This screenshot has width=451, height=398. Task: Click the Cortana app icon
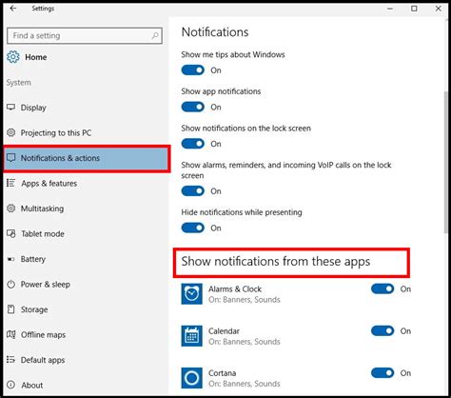tap(191, 378)
